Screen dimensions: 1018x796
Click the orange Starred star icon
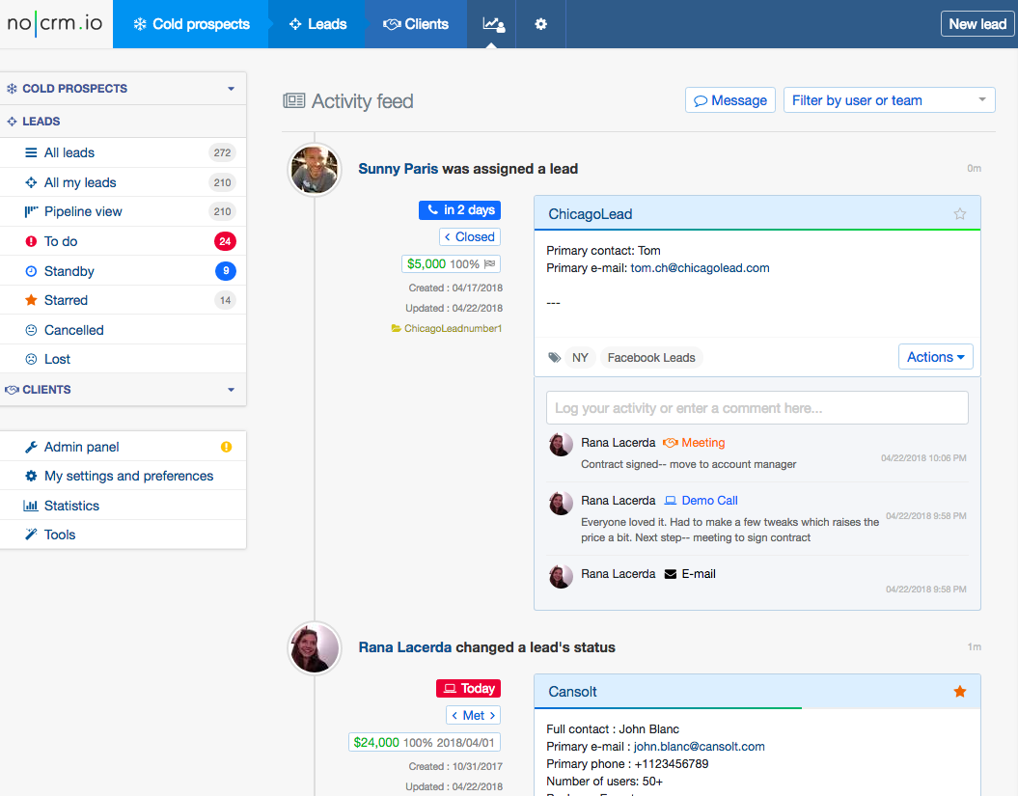[31, 300]
